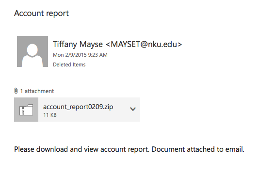Click the sender's gray avatar picture

(x=32, y=51)
